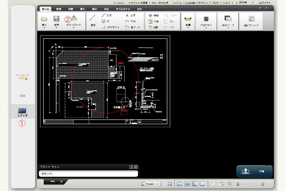The image size is (285, 191).
Task: Expand the 開く (Open) dropdown arrow
Action: click(x=44, y=28)
